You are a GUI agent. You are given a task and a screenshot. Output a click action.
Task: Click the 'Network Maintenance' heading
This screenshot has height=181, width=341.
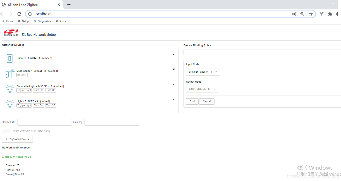point(16,148)
